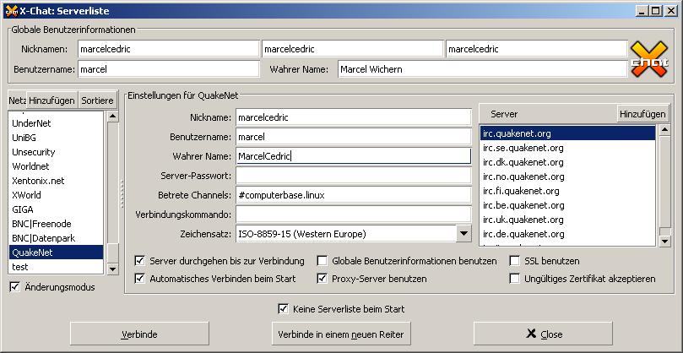
Task: Click the Verbinde button
Action: pos(139,334)
